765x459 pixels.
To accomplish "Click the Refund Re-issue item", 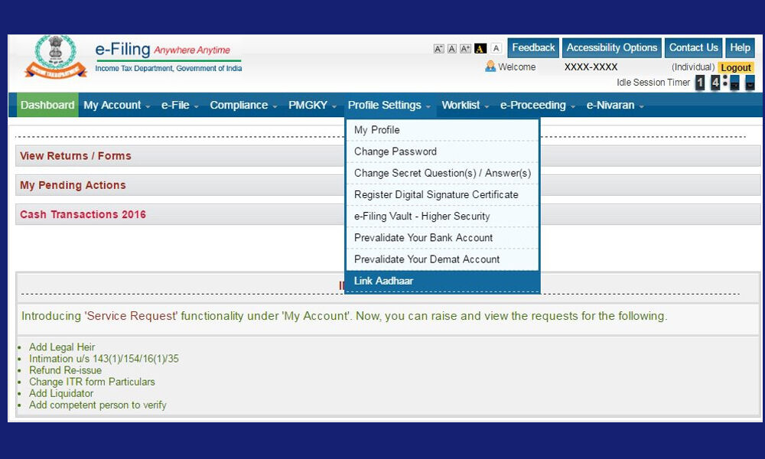I will pyautogui.click(x=65, y=370).
